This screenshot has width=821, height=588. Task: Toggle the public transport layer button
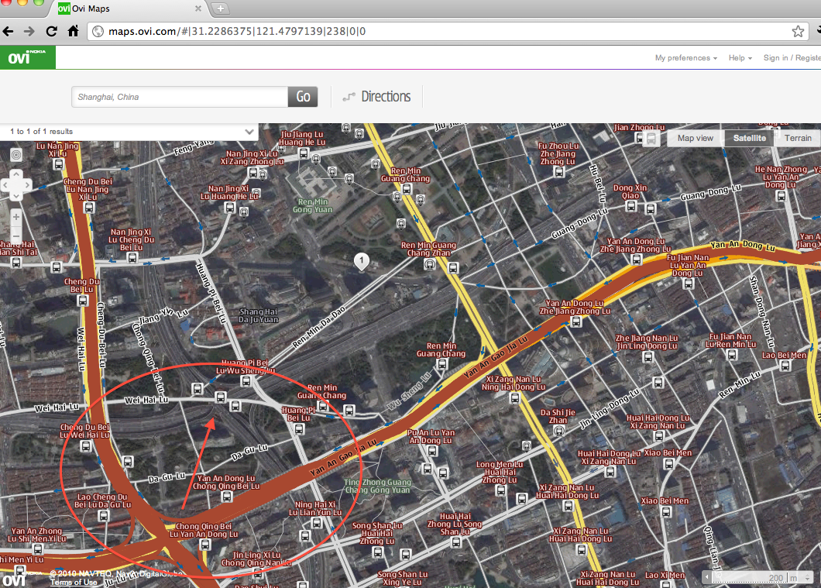(651, 139)
